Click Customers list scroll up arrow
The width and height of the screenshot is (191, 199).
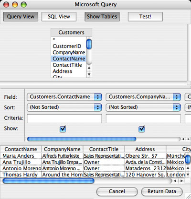tap(89, 68)
